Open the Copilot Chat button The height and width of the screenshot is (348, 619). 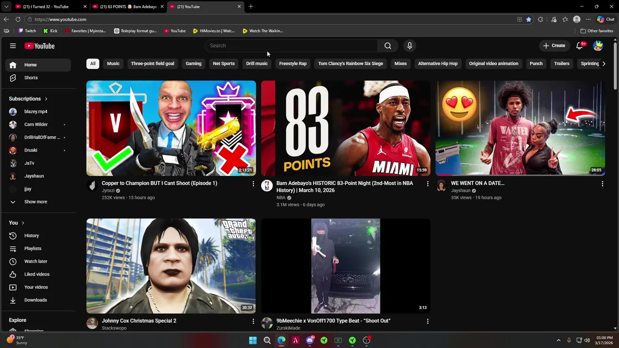pos(605,19)
